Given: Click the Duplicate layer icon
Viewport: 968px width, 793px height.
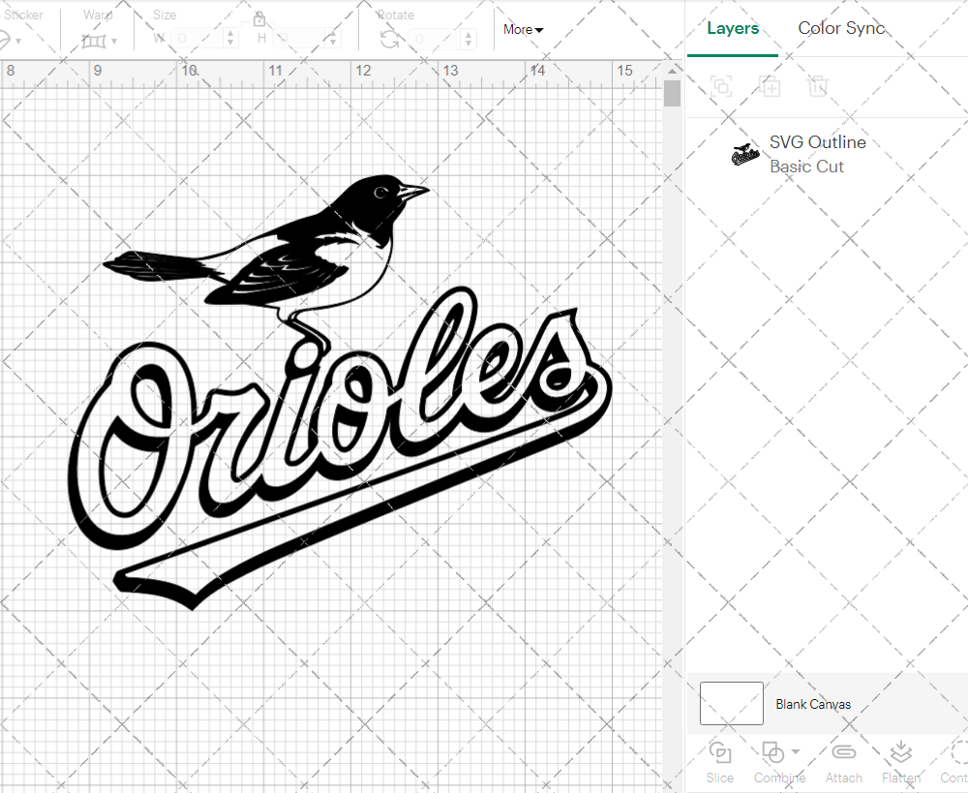Looking at the screenshot, I should click(x=770, y=86).
